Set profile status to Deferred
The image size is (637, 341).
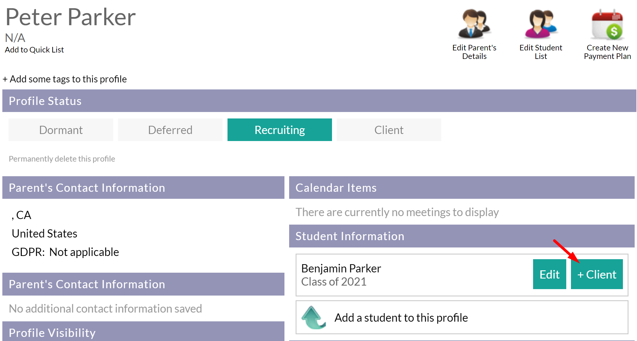pos(170,130)
